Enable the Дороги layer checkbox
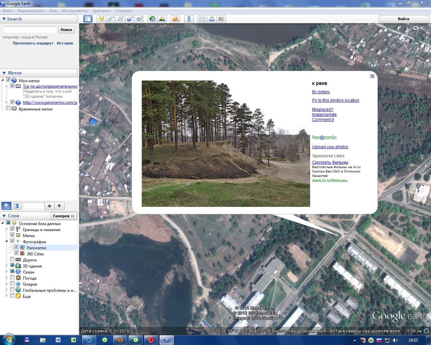 [x=12, y=259]
